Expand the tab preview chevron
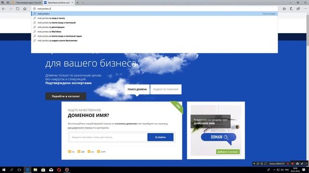The width and height of the screenshot is (309, 173). (83, 2)
